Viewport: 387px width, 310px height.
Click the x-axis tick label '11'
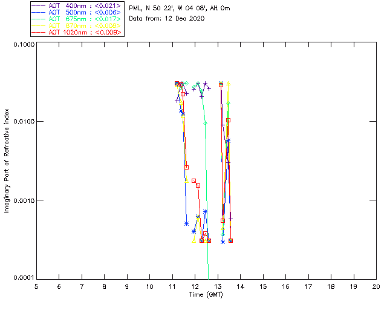coord(172,286)
